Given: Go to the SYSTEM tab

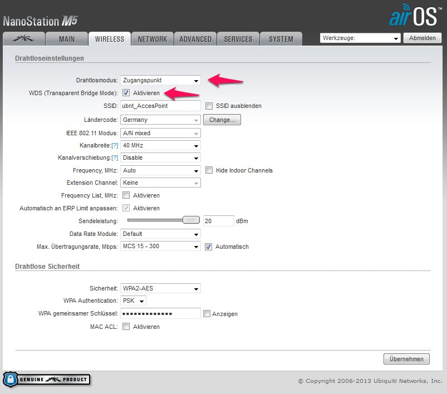Looking at the screenshot, I should click(x=281, y=39).
